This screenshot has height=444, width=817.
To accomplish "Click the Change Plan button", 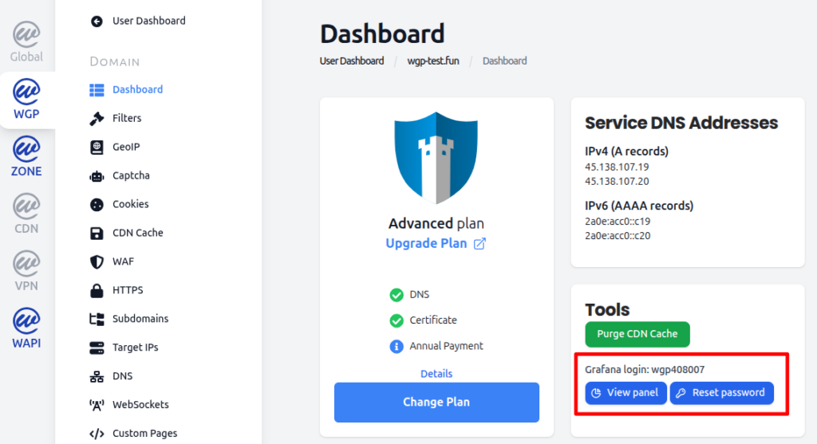I will 436,403.
